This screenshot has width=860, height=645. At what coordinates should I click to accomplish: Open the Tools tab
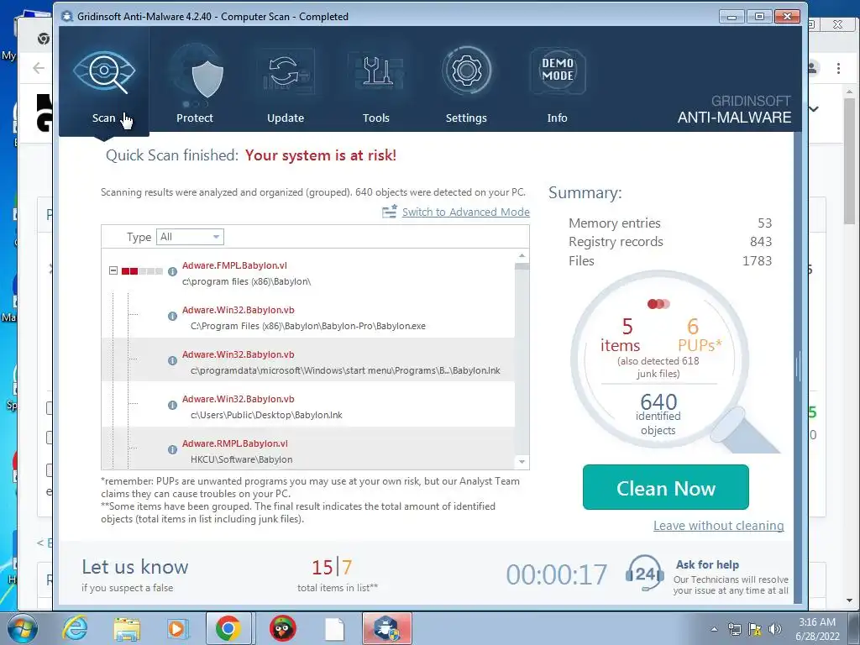coord(375,81)
